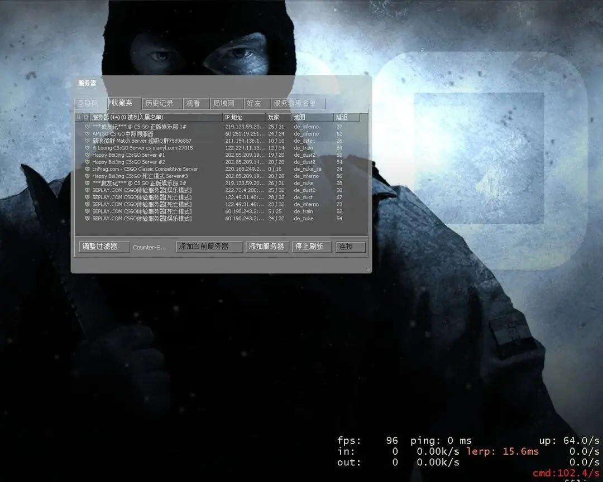Click the resize grip at dialog corner

pyautogui.click(x=367, y=269)
